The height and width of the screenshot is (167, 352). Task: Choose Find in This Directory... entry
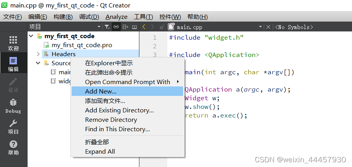tap(128, 129)
